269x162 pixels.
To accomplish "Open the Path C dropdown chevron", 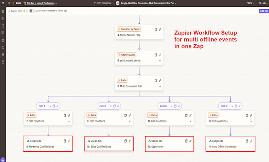I will click(x=172, y=106).
